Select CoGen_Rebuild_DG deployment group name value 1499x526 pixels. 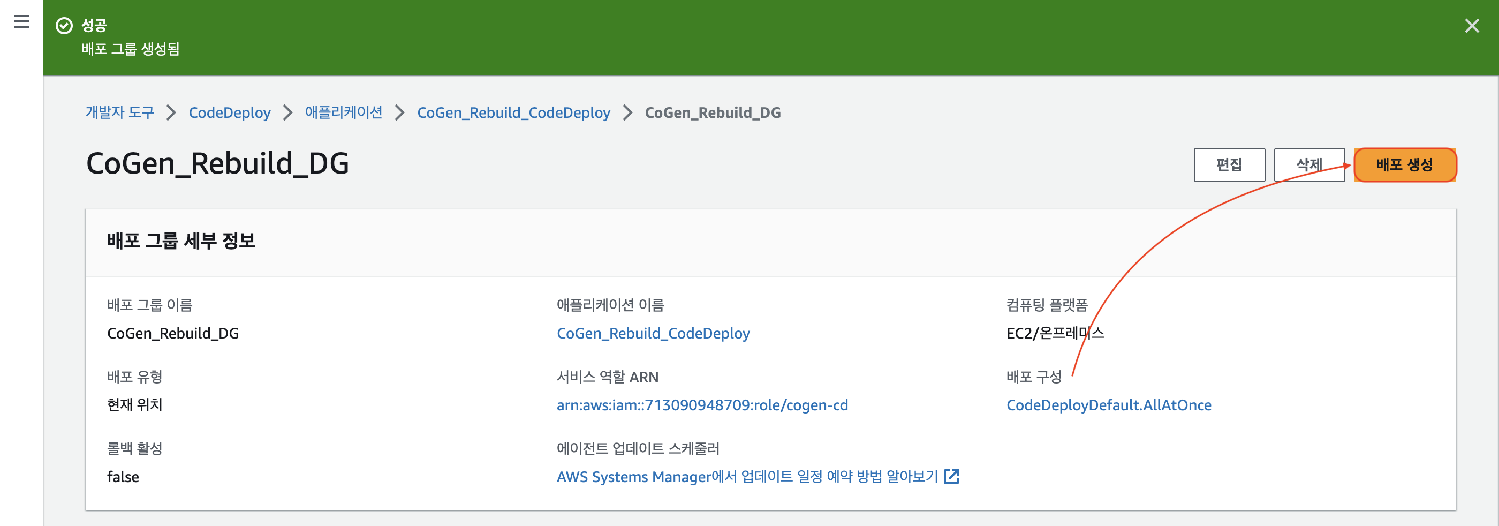click(x=173, y=333)
